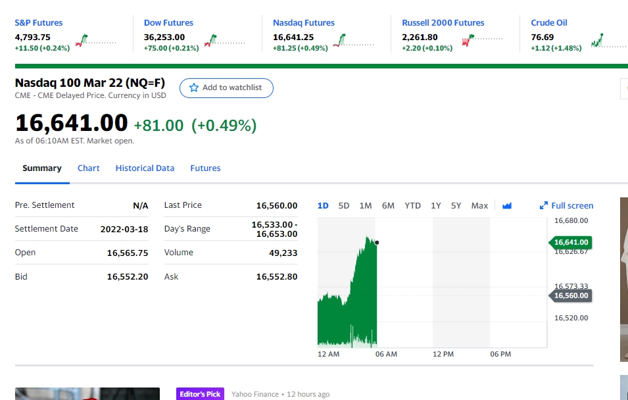Image resolution: width=628 pixels, height=400 pixels.
Task: Switch to the Futures tab
Action: click(x=205, y=168)
